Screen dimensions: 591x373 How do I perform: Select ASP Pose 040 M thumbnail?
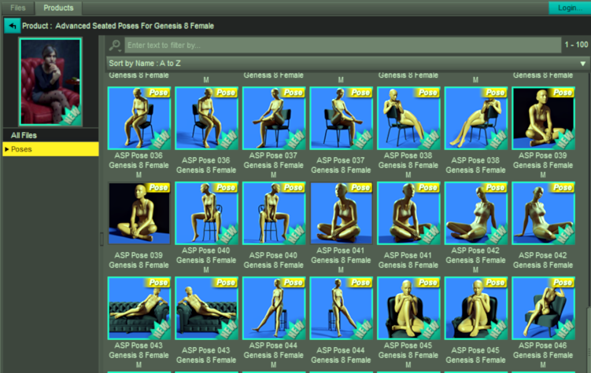[206, 213]
